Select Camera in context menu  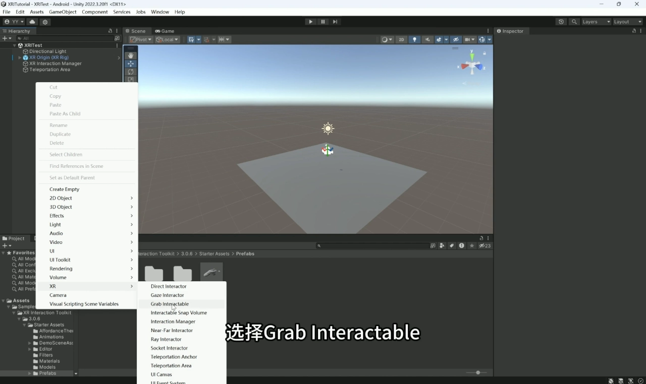coord(58,295)
